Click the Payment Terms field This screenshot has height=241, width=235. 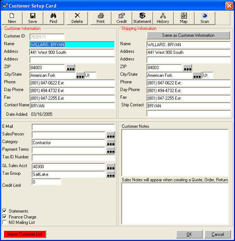(x=68, y=150)
